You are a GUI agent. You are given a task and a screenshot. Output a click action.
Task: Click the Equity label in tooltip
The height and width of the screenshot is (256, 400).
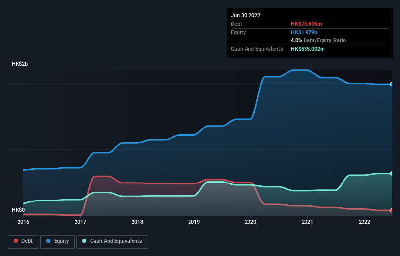pyautogui.click(x=238, y=32)
